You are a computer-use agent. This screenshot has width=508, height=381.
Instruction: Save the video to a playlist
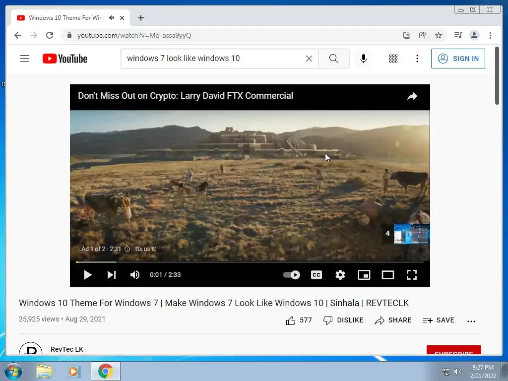(439, 320)
